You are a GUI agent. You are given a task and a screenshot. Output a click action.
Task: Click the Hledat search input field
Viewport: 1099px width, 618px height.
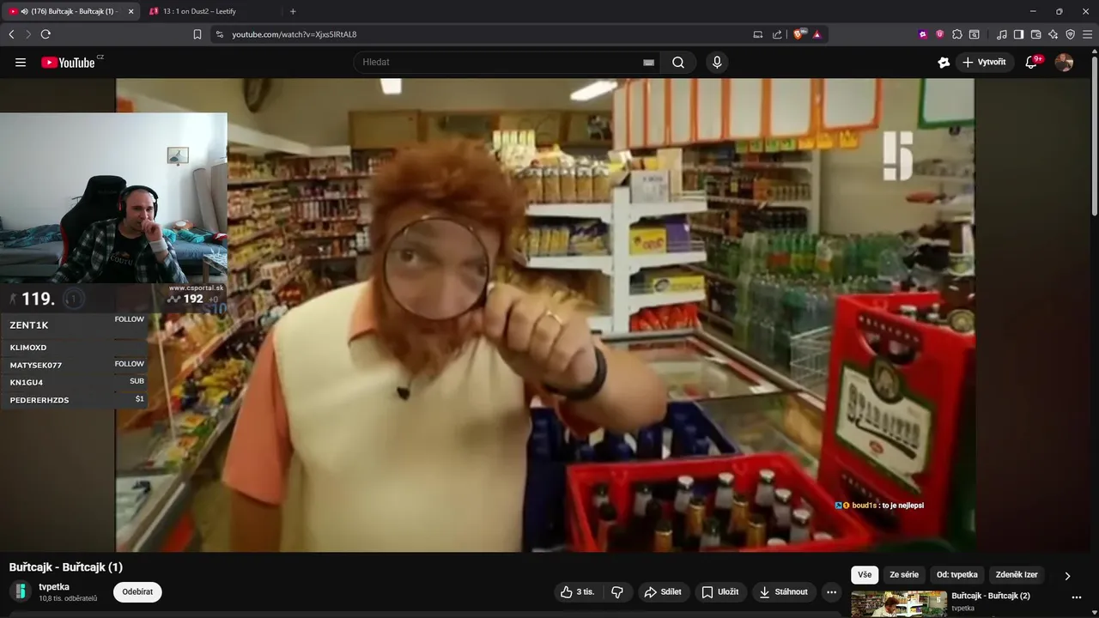click(507, 62)
